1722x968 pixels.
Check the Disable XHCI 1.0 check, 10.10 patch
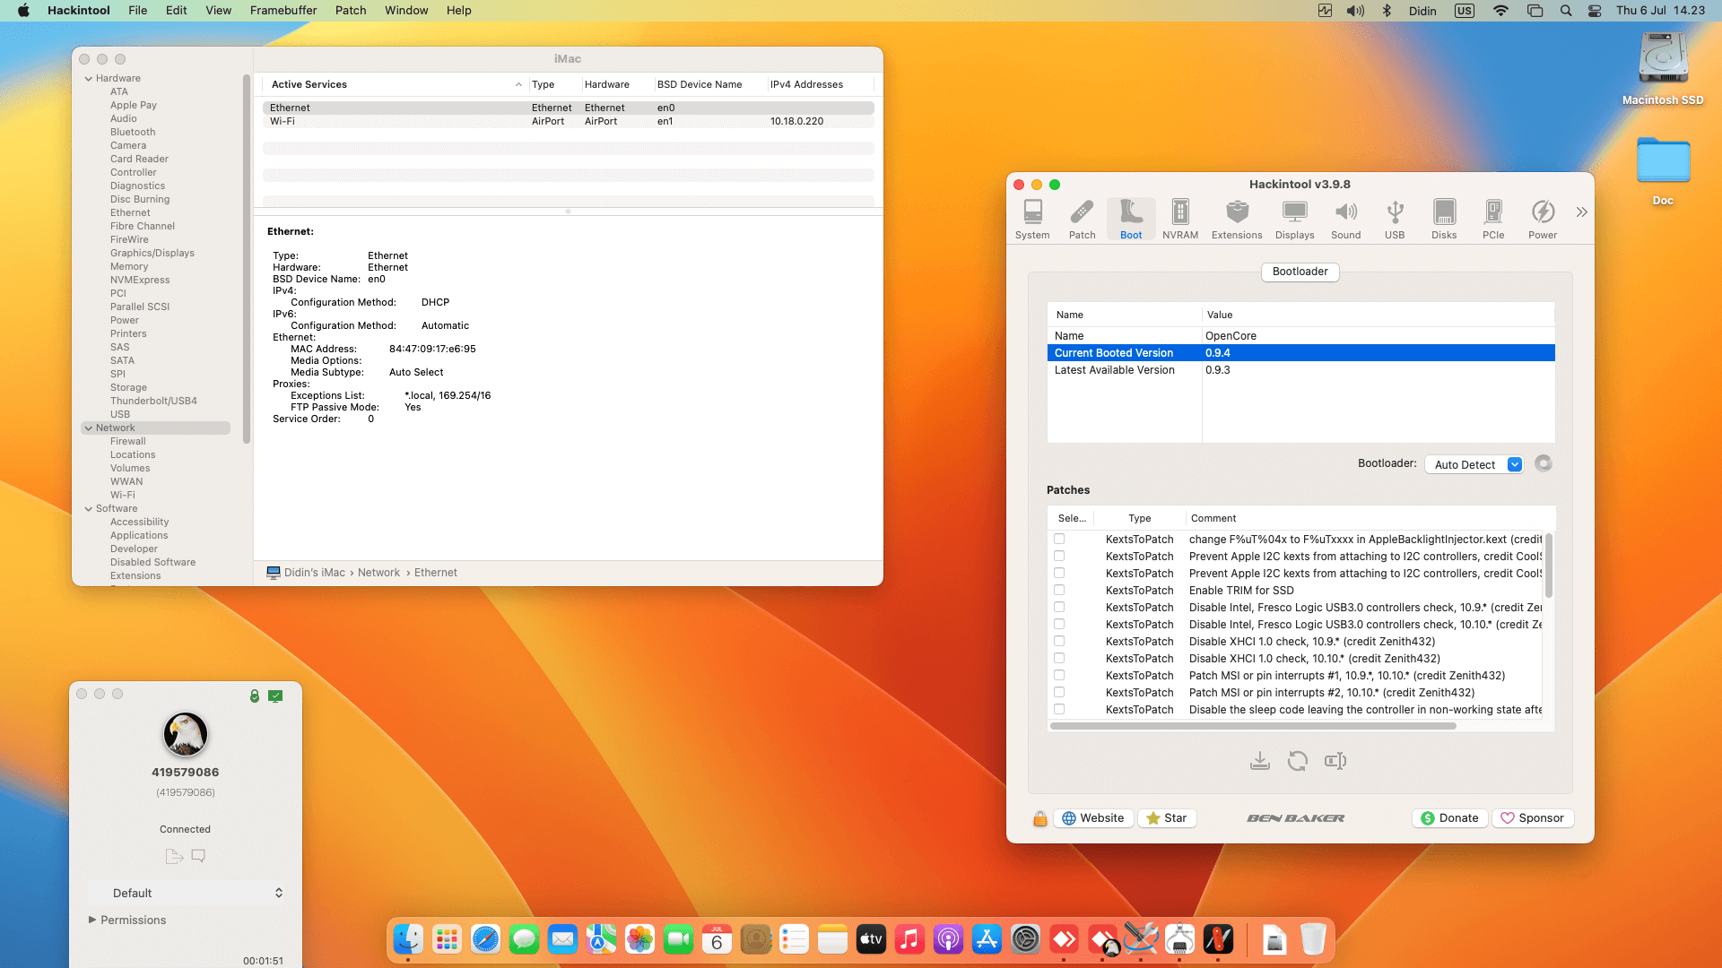(x=1060, y=658)
